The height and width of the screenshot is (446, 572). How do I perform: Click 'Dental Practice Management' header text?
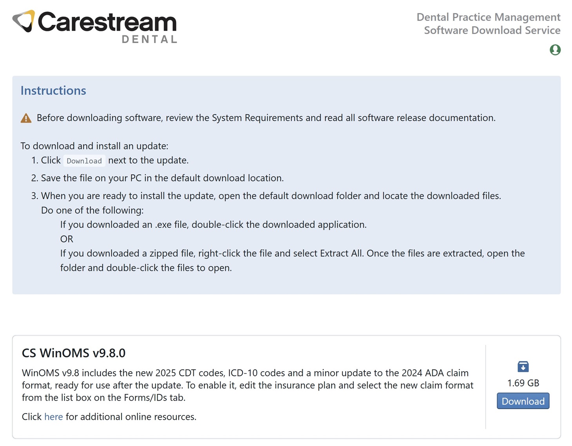tap(488, 17)
